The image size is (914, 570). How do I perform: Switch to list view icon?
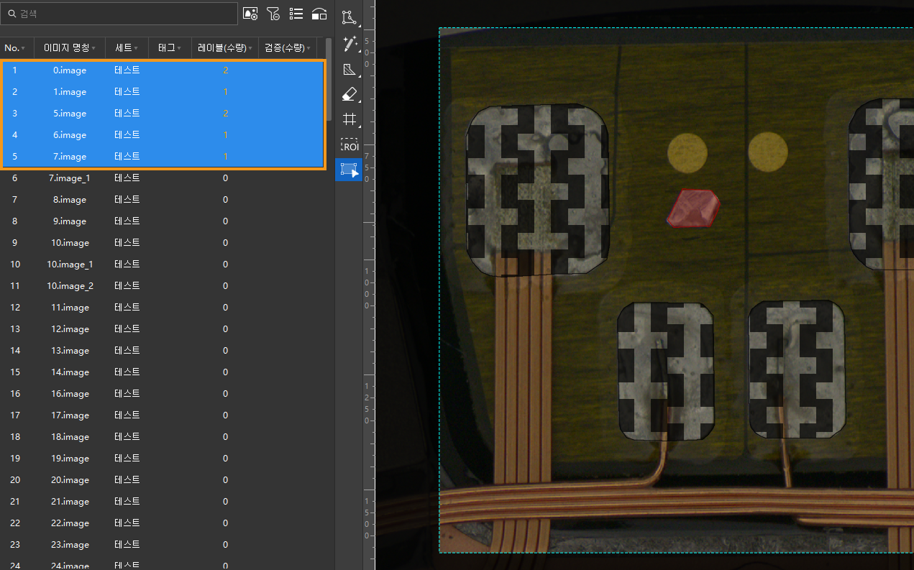[x=296, y=14]
